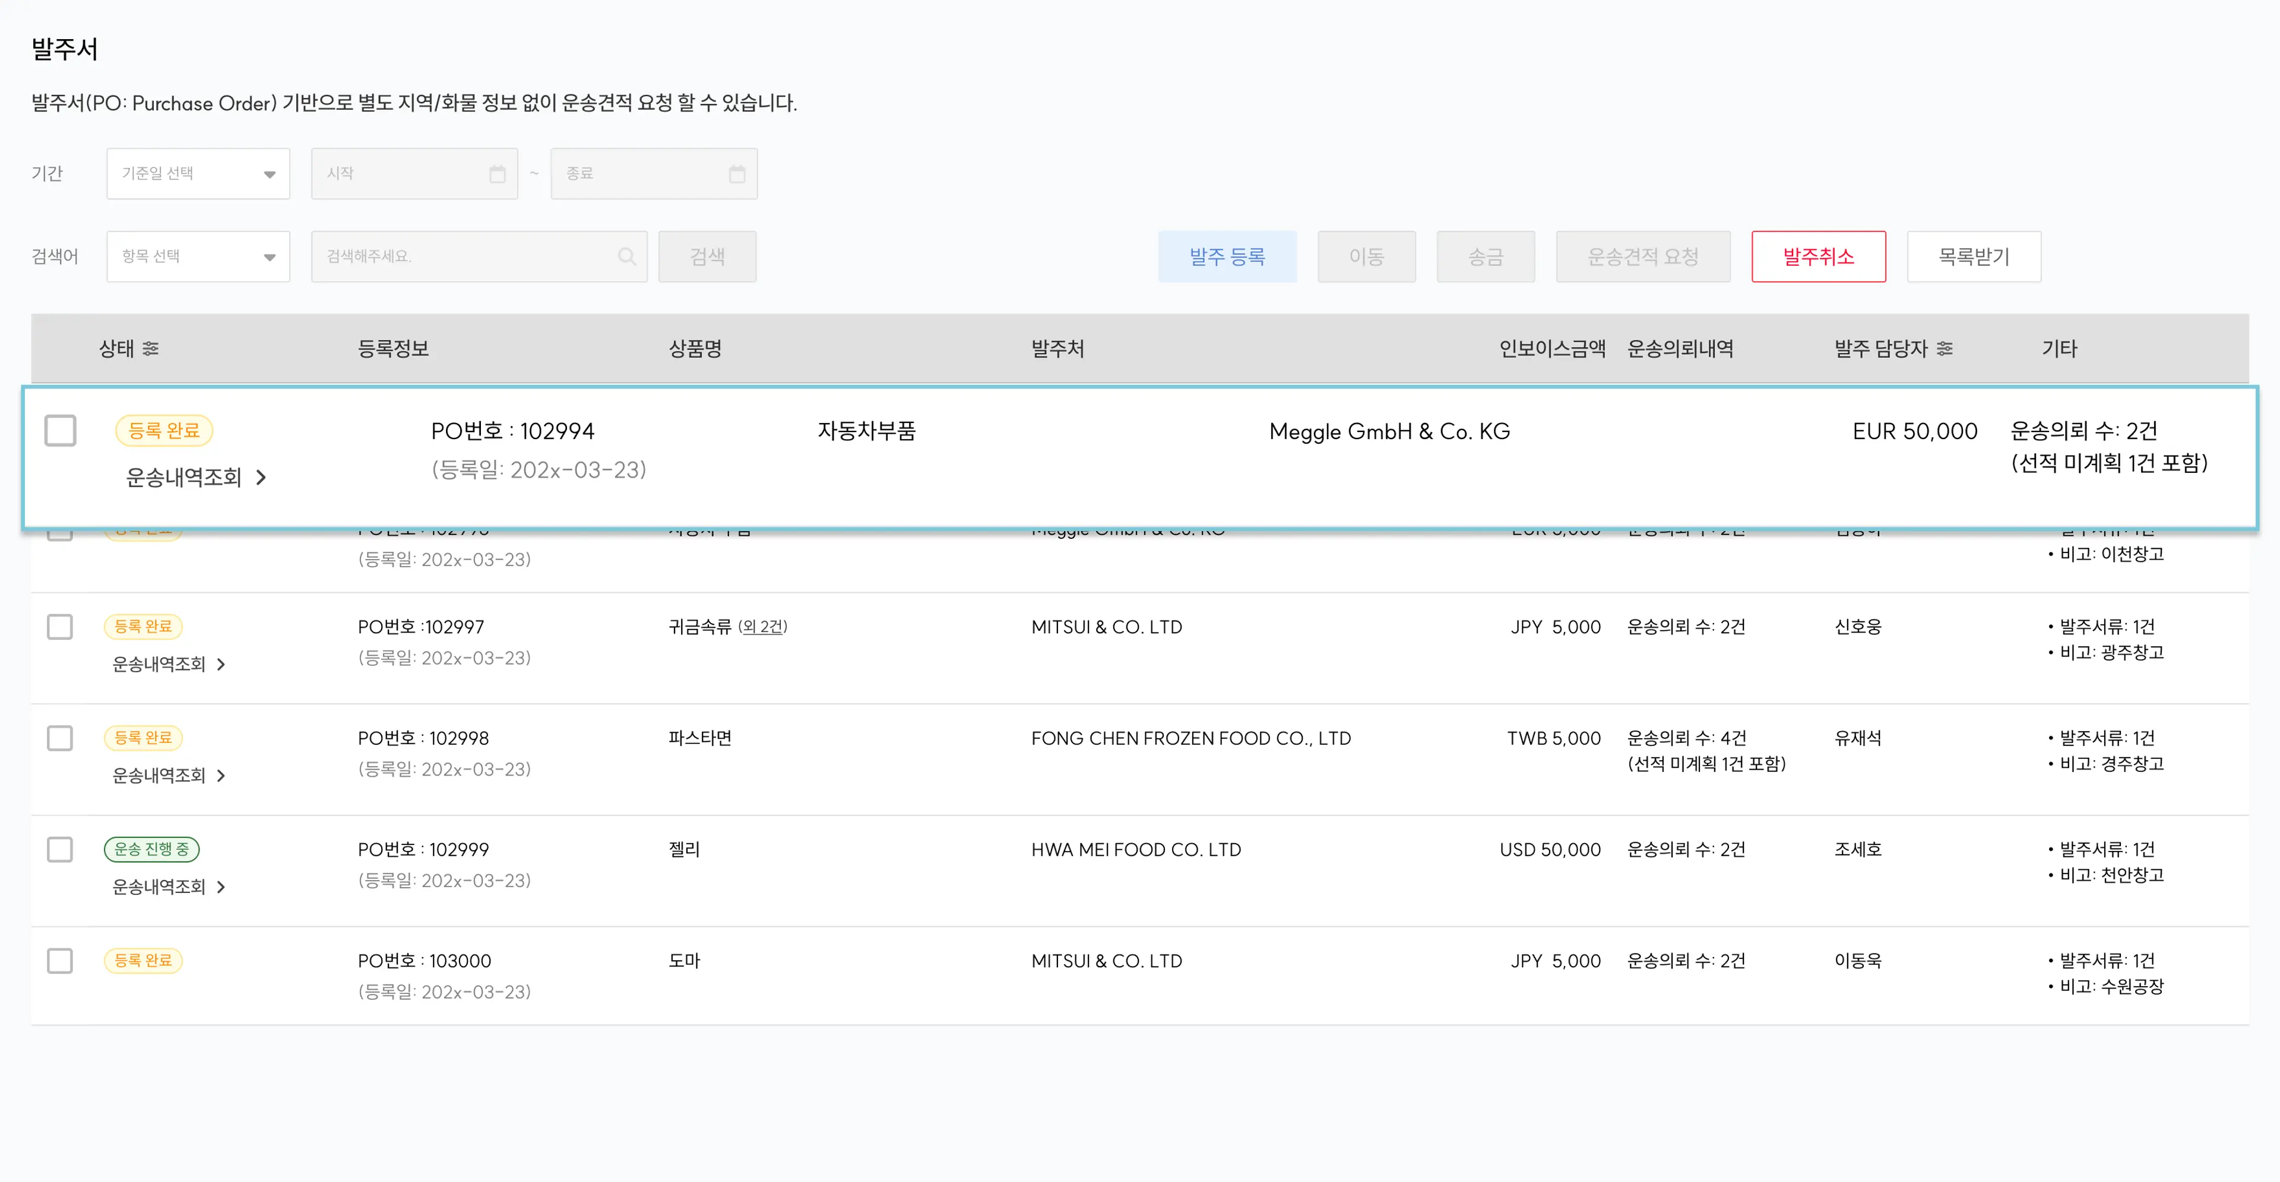Tick the checkbox for PO 102999
This screenshot has width=2280, height=1182.
[60, 849]
